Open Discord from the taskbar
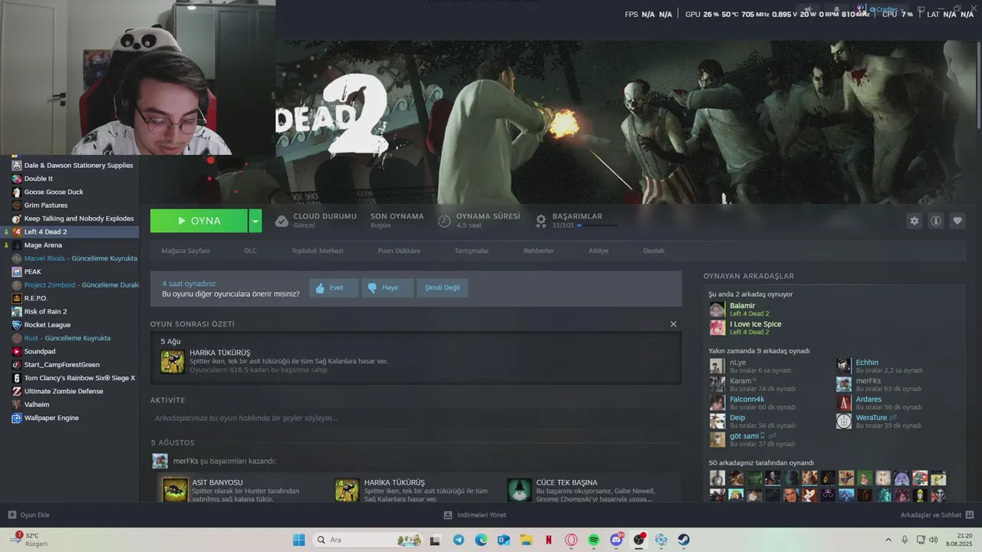The height and width of the screenshot is (552, 982). point(616,540)
